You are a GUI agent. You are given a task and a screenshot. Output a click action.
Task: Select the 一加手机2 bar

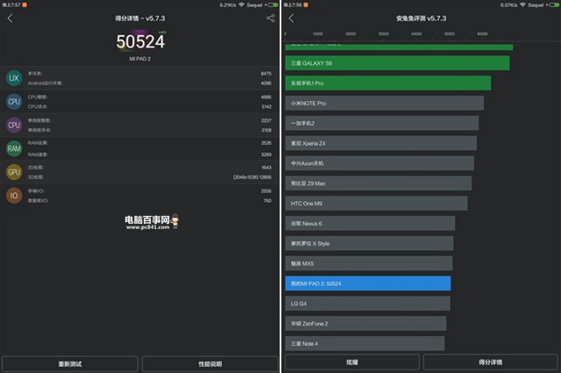click(x=382, y=123)
